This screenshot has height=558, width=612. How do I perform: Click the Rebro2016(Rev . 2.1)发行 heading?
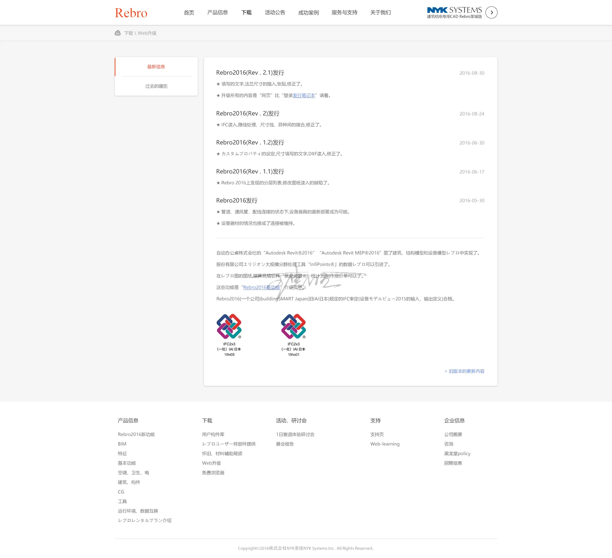250,73
